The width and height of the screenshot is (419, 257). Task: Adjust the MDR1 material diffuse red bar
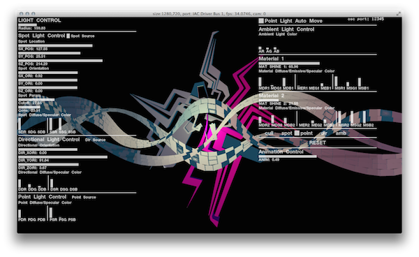260,82
